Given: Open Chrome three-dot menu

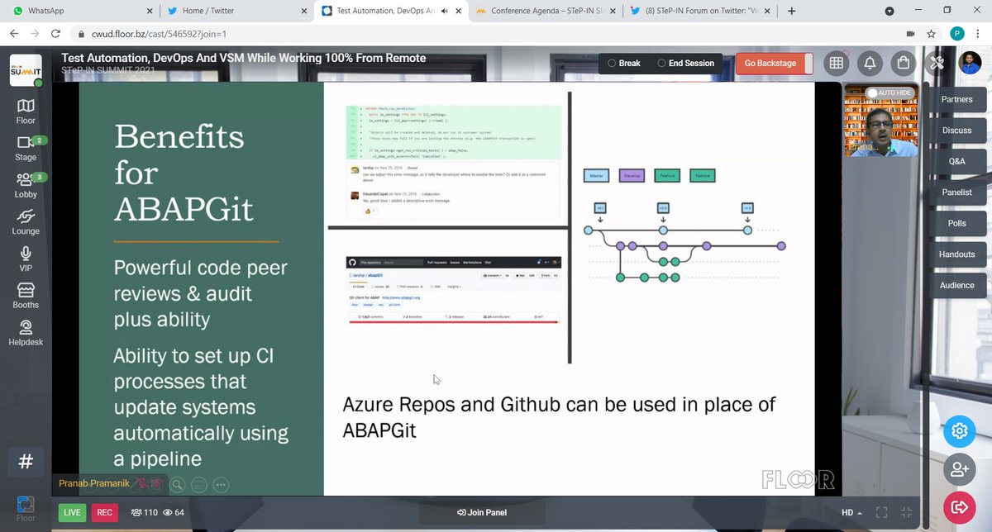Looking at the screenshot, I should pyautogui.click(x=979, y=35).
